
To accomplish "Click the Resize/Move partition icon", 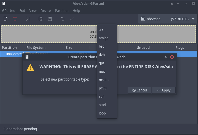I will pyautogui.click(x=28, y=19).
